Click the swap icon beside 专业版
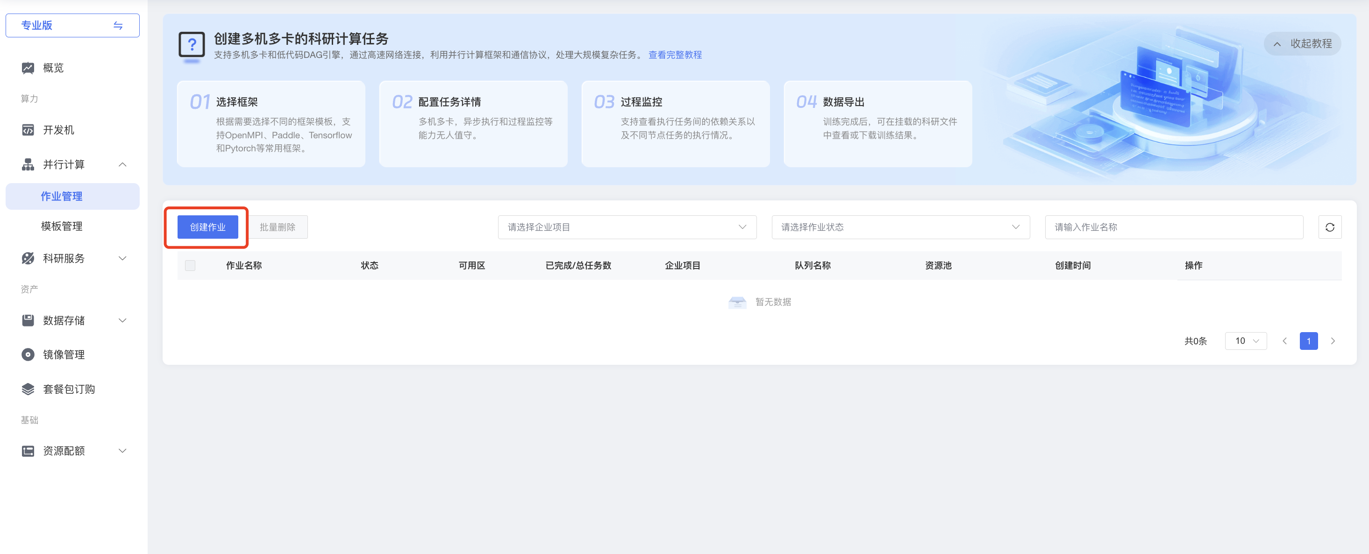1369x554 pixels. click(x=118, y=26)
